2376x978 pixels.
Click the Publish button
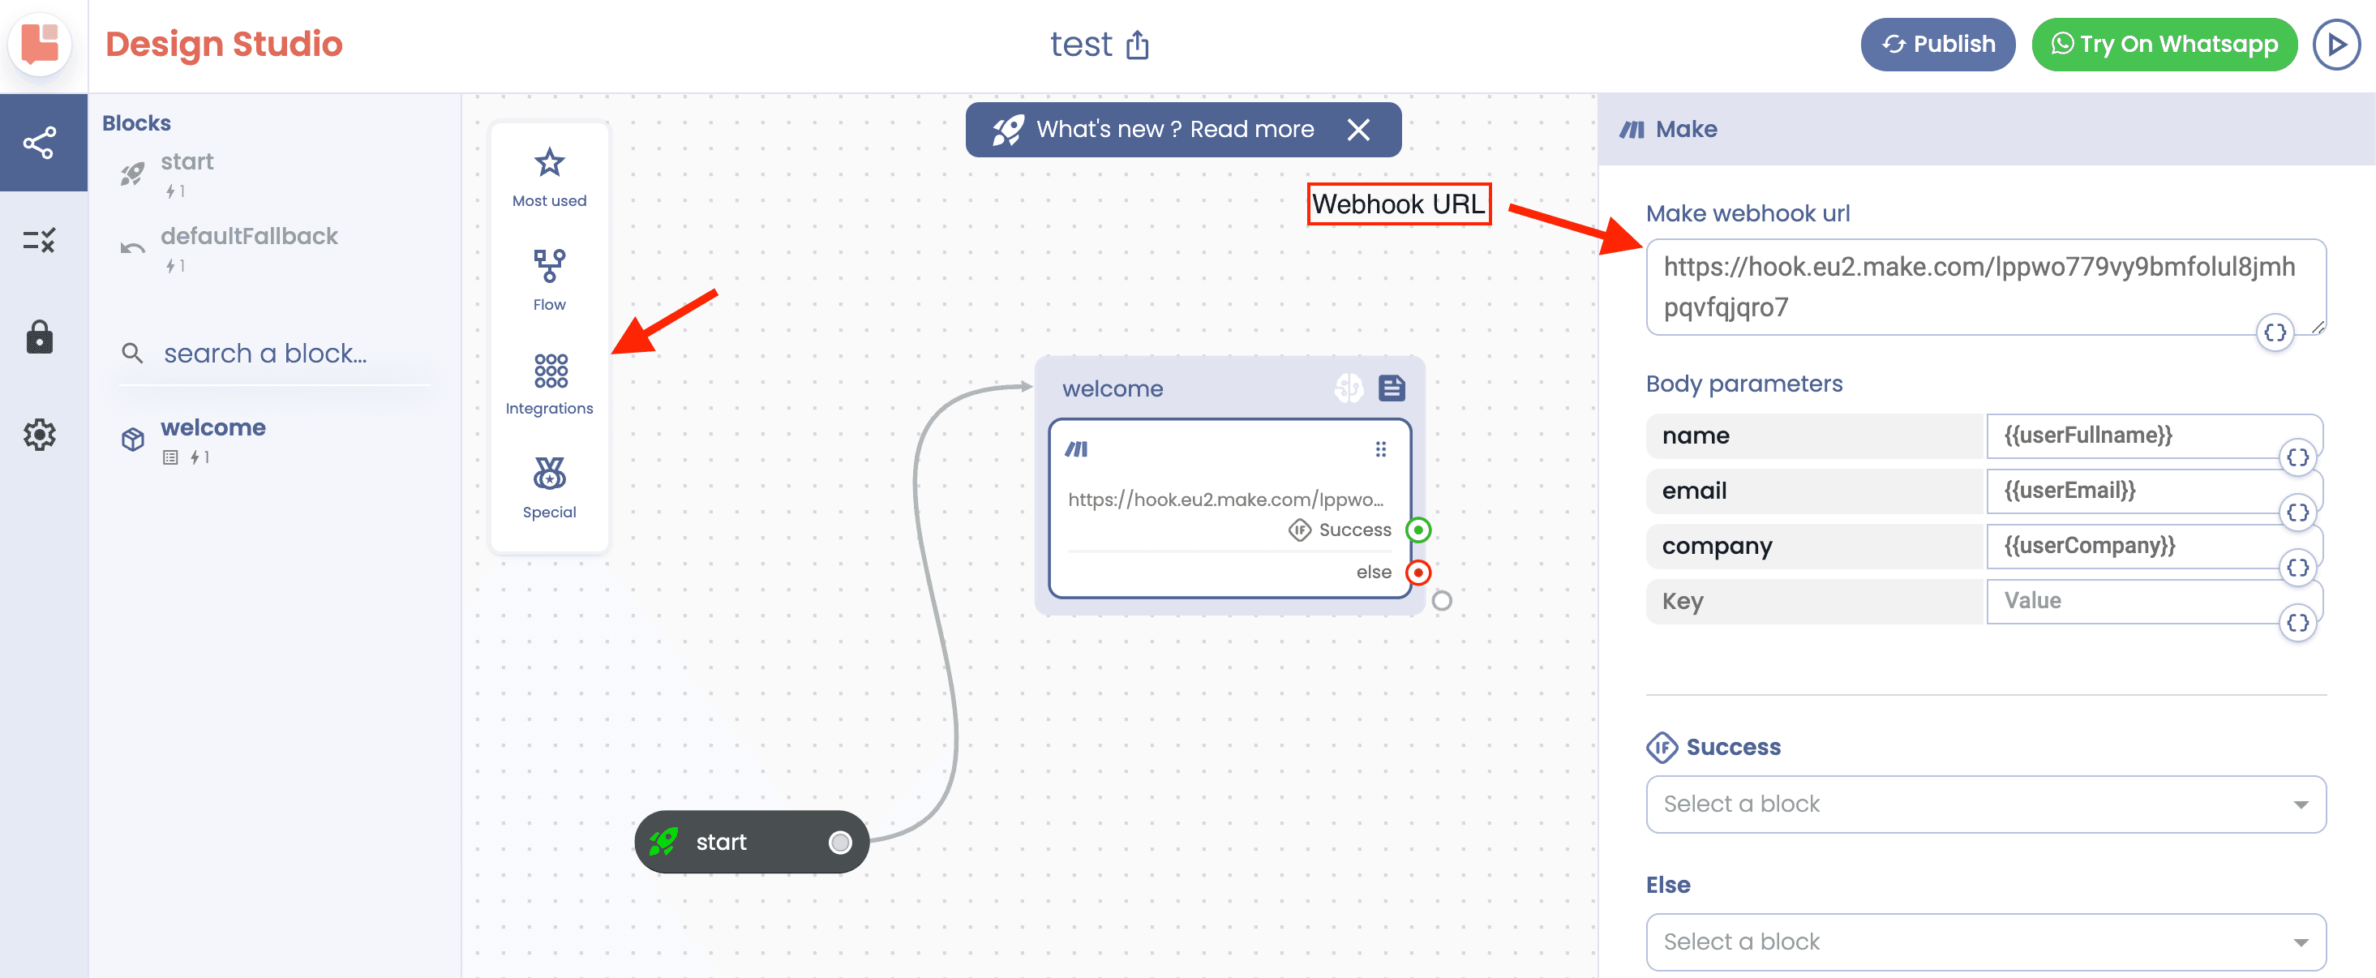click(1938, 45)
